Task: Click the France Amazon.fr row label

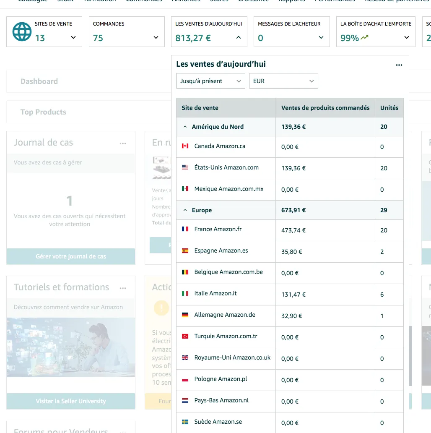Action: point(218,229)
